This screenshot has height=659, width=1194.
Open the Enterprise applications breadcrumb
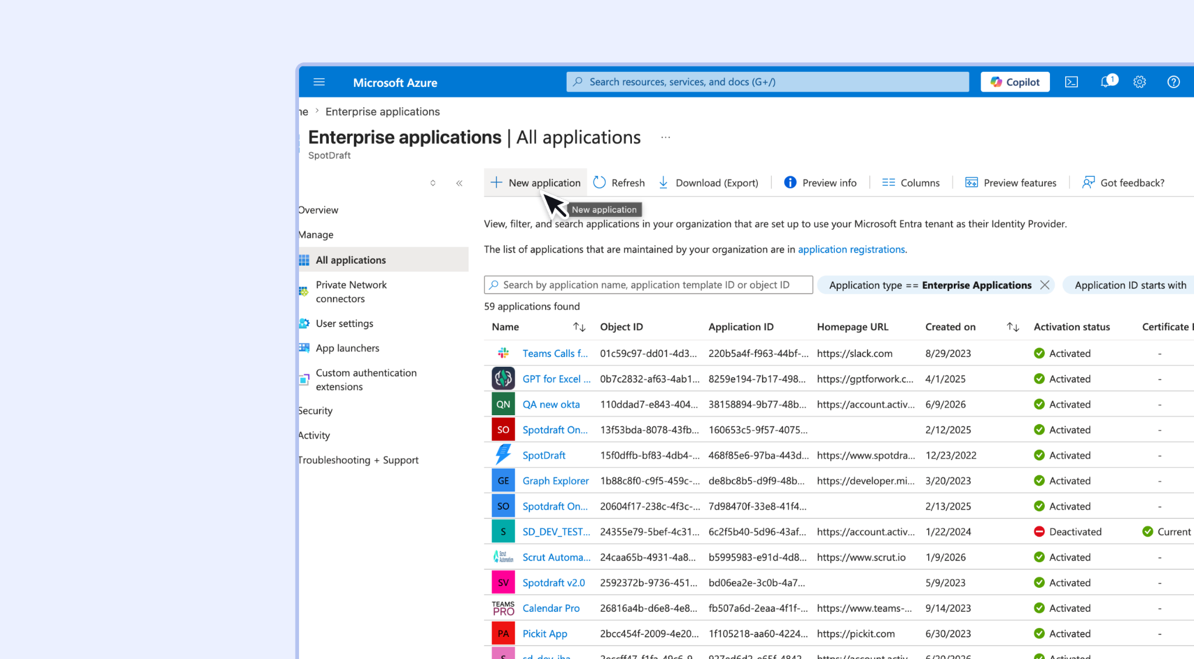[x=382, y=111]
